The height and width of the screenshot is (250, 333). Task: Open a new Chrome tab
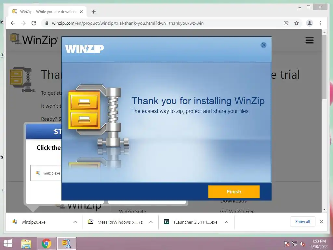(94, 12)
